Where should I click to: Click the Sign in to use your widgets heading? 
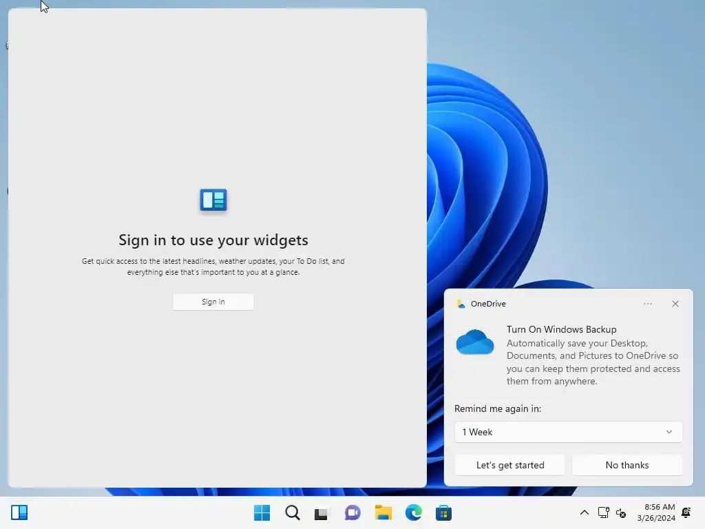(x=213, y=240)
